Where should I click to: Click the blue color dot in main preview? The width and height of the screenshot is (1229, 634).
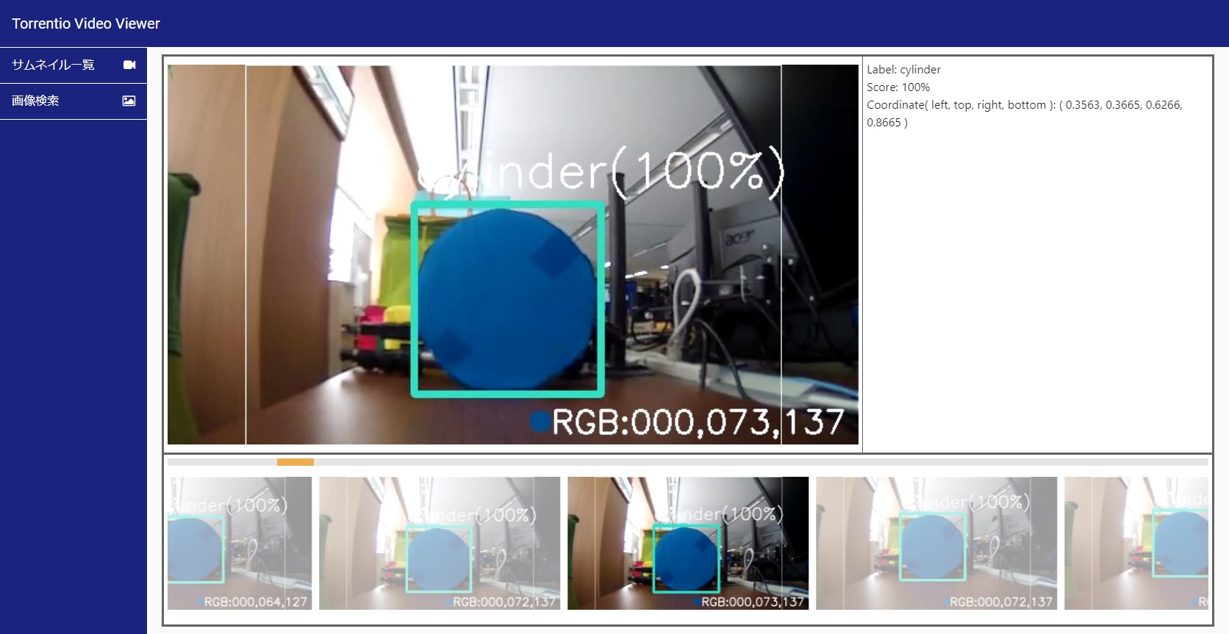(x=540, y=421)
